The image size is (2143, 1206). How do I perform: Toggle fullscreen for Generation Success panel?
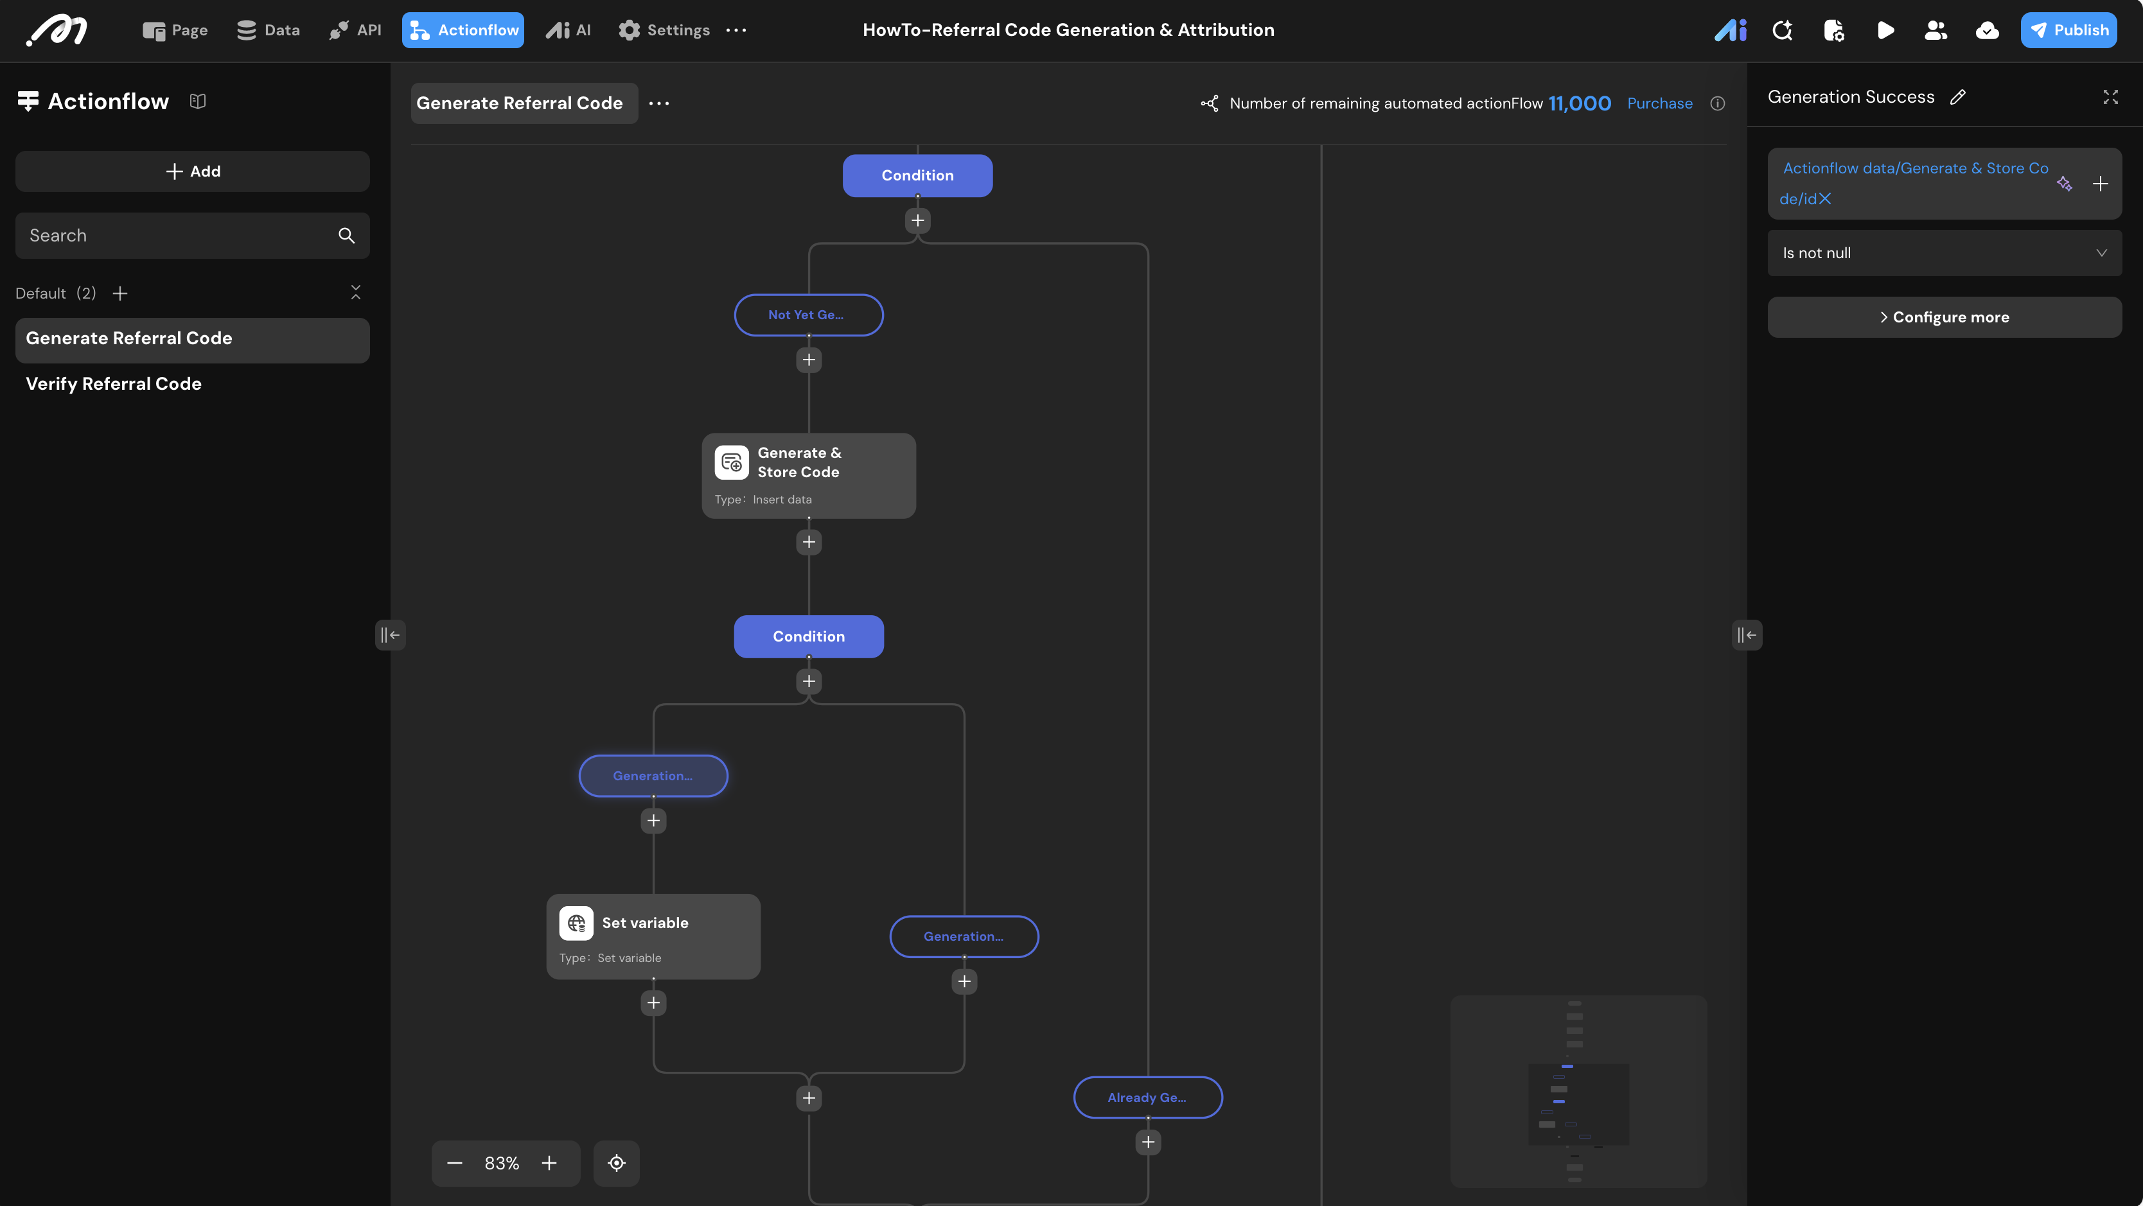(2110, 98)
